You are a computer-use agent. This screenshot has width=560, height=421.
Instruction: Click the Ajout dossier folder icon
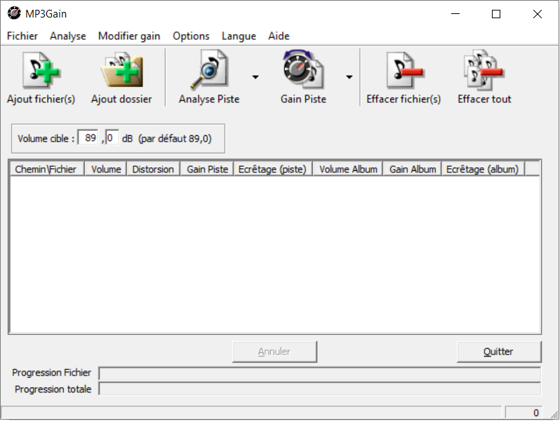pyautogui.click(x=122, y=70)
